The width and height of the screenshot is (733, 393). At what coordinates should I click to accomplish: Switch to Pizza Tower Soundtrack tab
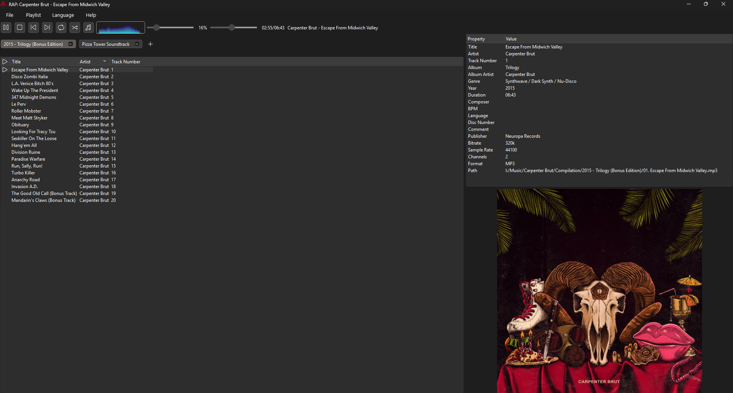(106, 44)
